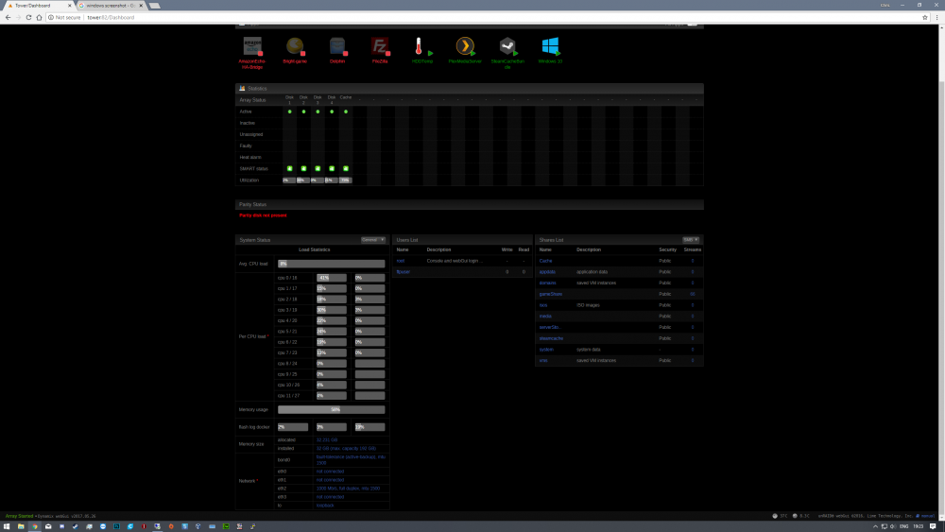Open Disk 3 SMART status icon
945x532 pixels.
click(318, 169)
